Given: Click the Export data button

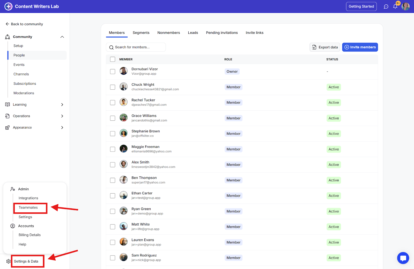Looking at the screenshot, I should point(325,47).
